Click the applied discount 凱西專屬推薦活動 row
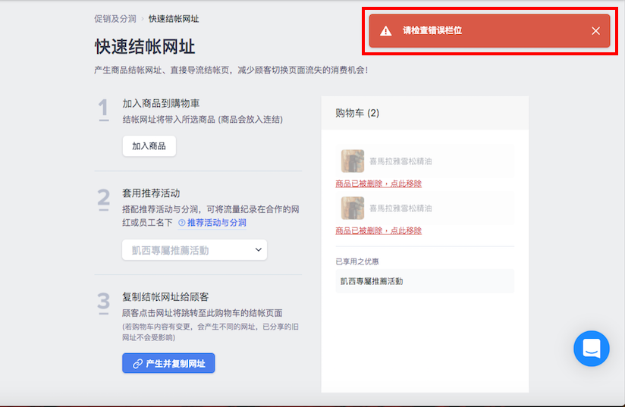This screenshot has width=625, height=407. 425,281
